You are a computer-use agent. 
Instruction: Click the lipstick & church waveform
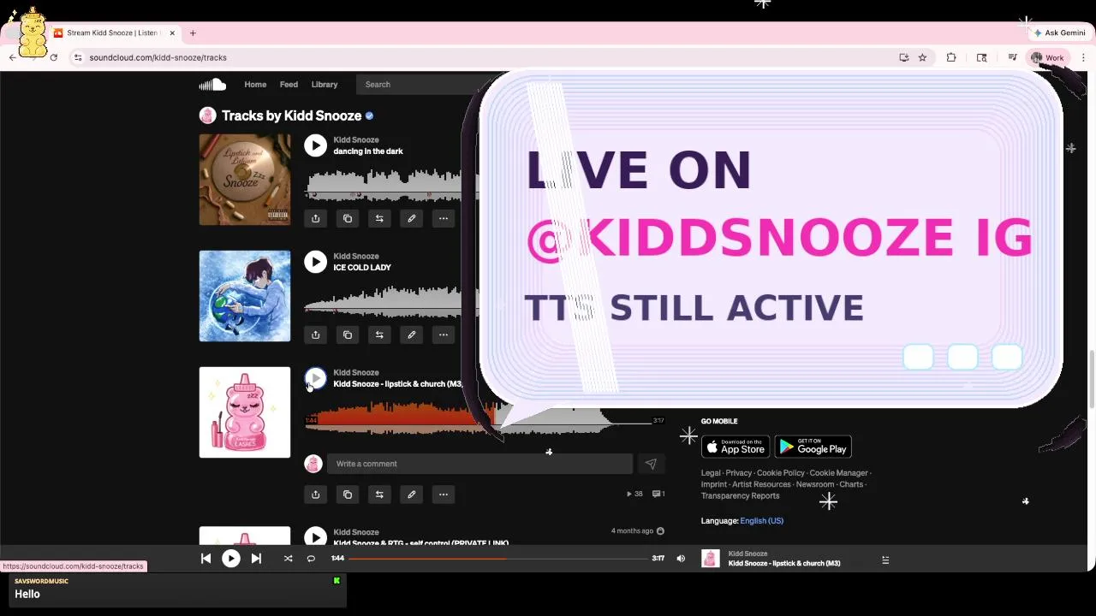pos(485,420)
